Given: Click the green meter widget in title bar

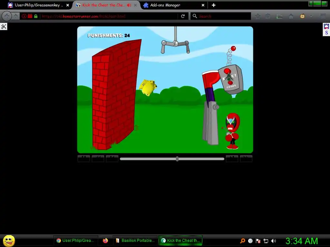Looking at the screenshot, I should click(x=318, y=3).
